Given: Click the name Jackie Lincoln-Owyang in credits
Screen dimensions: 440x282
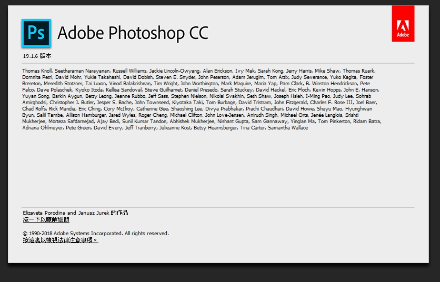Looking at the screenshot, I should [x=174, y=70].
